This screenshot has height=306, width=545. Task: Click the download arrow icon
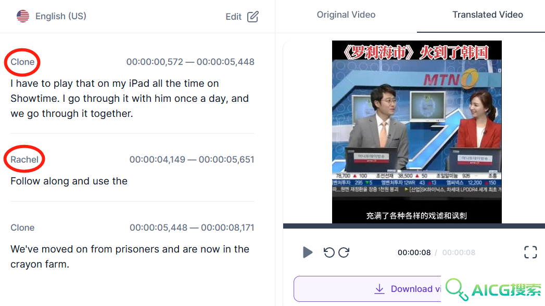pyautogui.click(x=379, y=289)
